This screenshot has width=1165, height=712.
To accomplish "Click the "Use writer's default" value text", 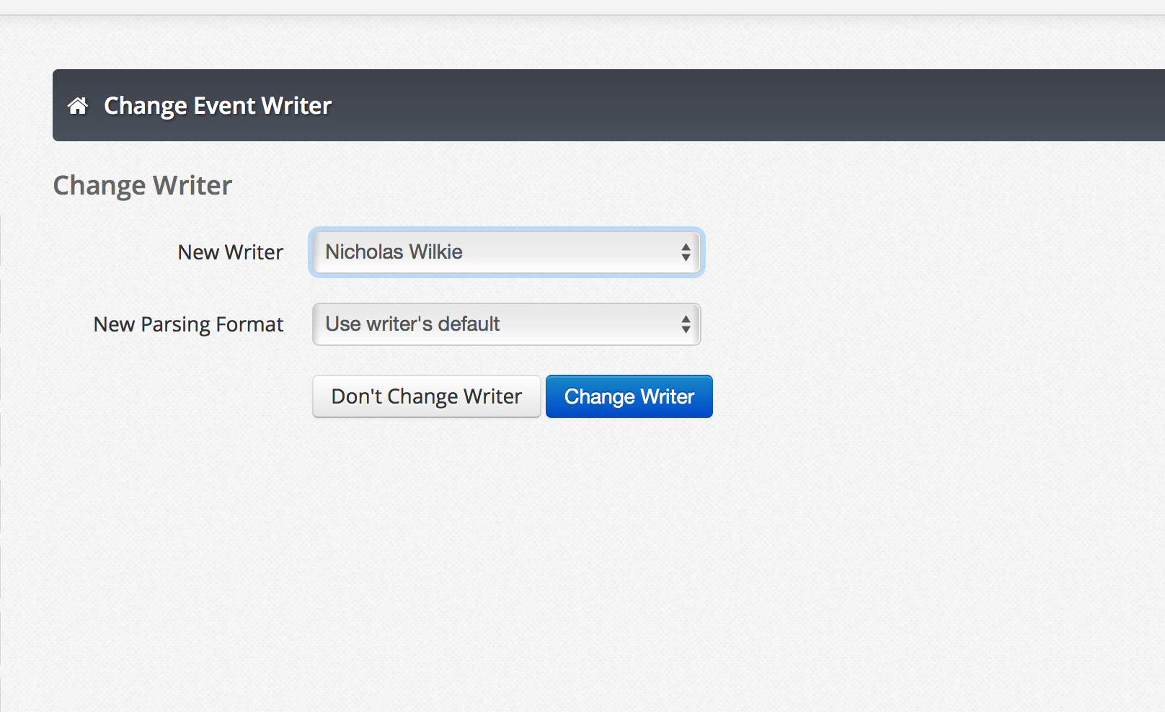I will [x=412, y=324].
